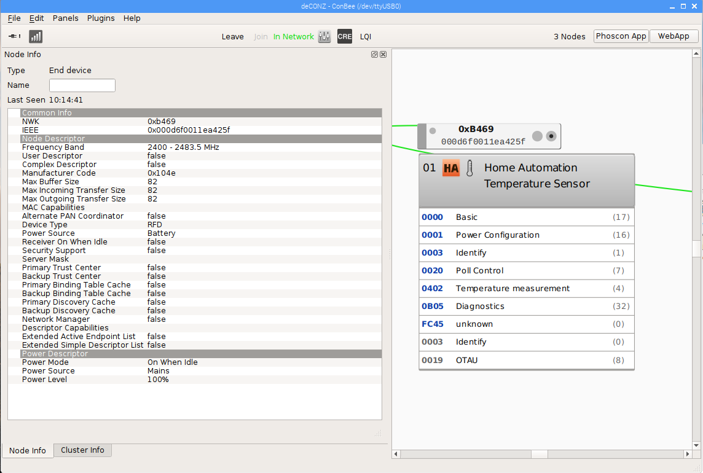This screenshot has width=703, height=473.
Task: Click the NWK value 0xb469
Action: coord(162,122)
